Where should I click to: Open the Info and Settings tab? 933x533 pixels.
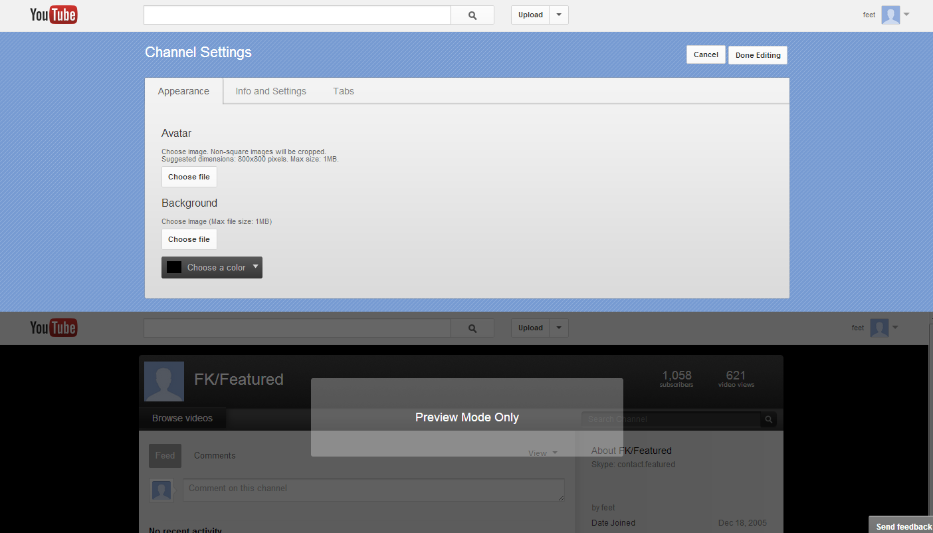point(270,91)
